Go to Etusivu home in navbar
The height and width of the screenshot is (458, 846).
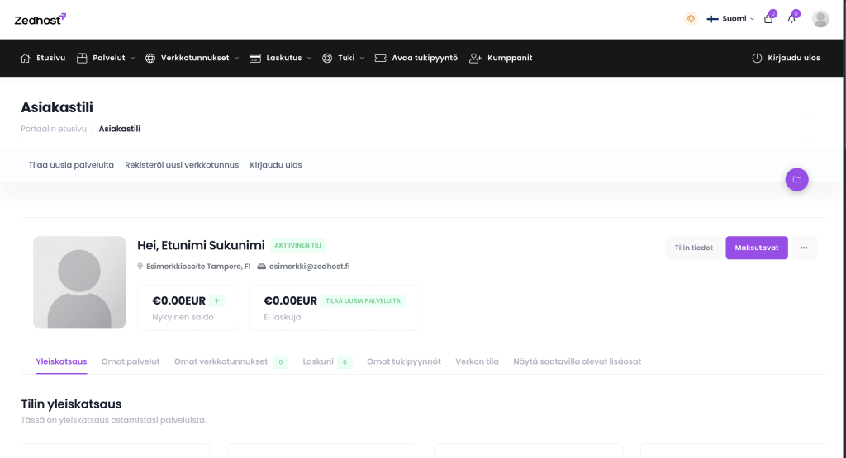43,58
